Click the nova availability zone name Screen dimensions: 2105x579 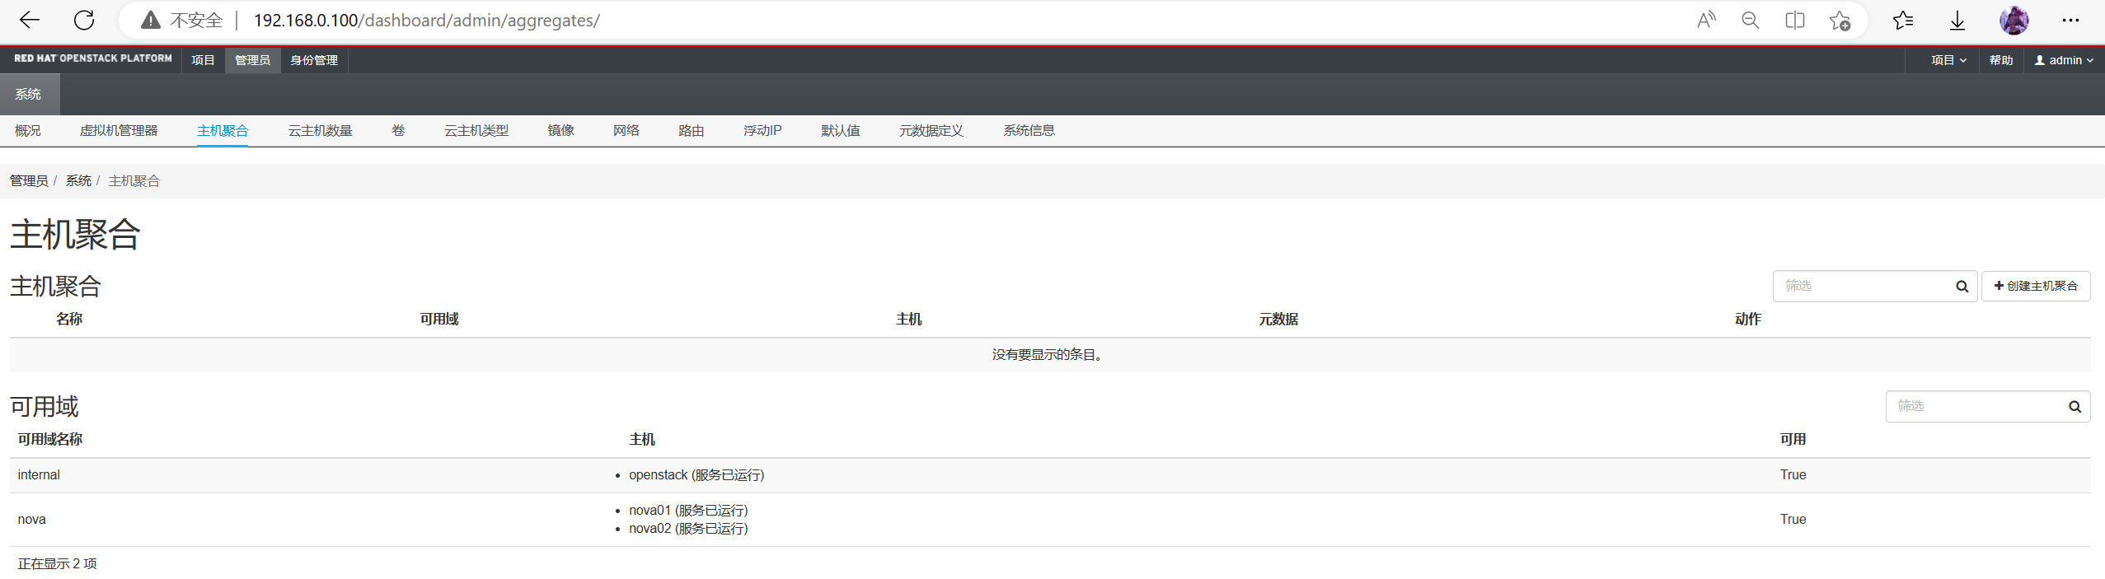coord(31,519)
